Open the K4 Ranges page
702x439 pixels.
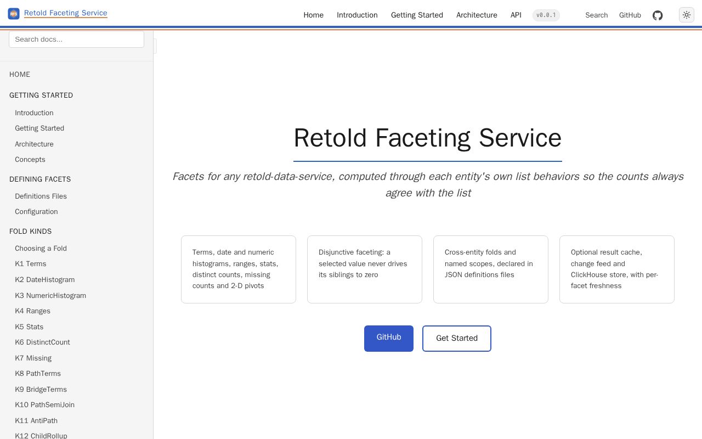click(x=32, y=311)
